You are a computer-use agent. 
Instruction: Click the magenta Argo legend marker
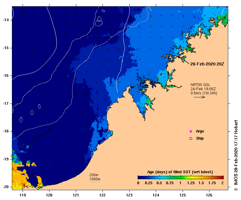click(x=191, y=131)
